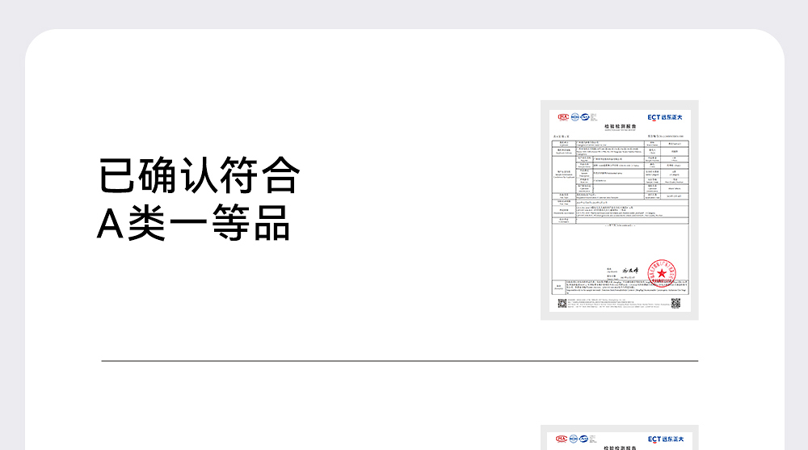808x450 pixels.
Task: Click the bottom-left QR code on report
Action: 563,304
